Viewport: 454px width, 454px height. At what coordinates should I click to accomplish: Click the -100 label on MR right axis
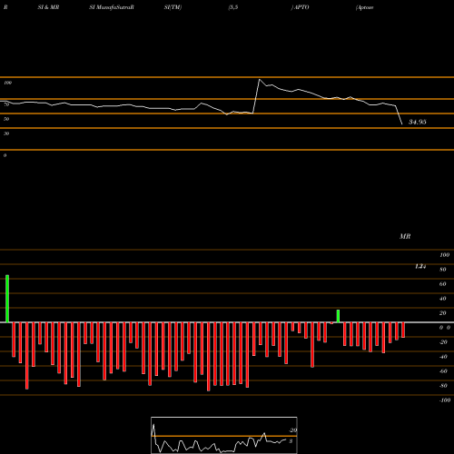[x=445, y=400]
